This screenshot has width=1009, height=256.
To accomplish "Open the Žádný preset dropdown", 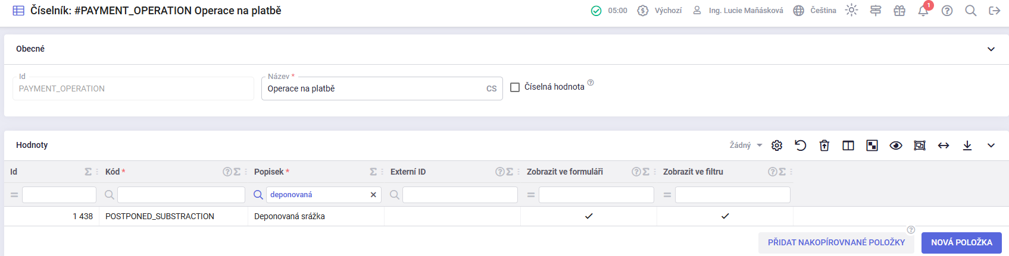I will (x=746, y=146).
